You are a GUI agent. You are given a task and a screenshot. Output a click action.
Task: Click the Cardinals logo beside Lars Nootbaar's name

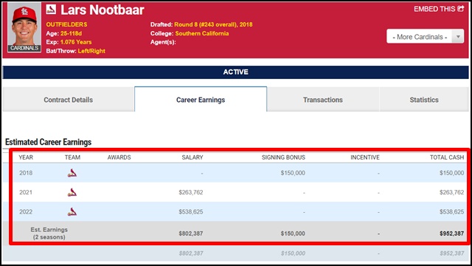(x=51, y=10)
